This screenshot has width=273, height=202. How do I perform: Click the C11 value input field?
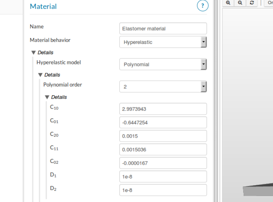(163, 149)
